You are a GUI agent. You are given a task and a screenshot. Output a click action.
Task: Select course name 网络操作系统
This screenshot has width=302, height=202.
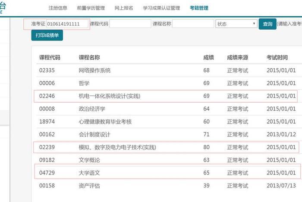coord(94,70)
